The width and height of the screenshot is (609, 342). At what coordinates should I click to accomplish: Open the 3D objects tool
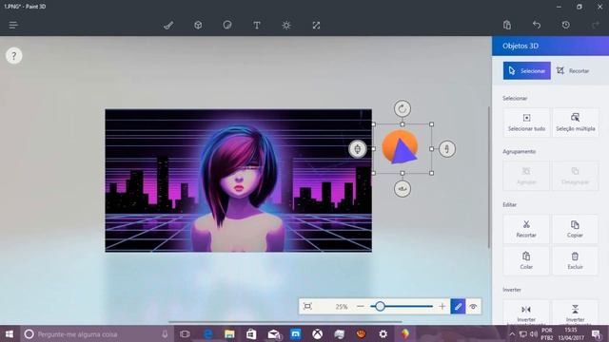tap(198, 26)
